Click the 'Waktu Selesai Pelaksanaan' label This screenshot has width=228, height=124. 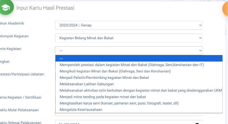click(x=21, y=122)
